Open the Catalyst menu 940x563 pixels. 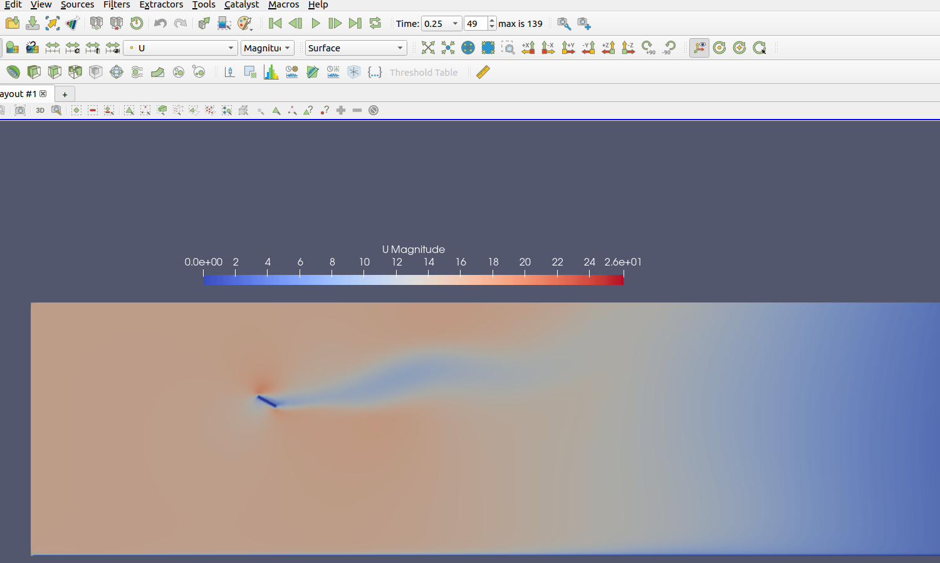(x=241, y=5)
